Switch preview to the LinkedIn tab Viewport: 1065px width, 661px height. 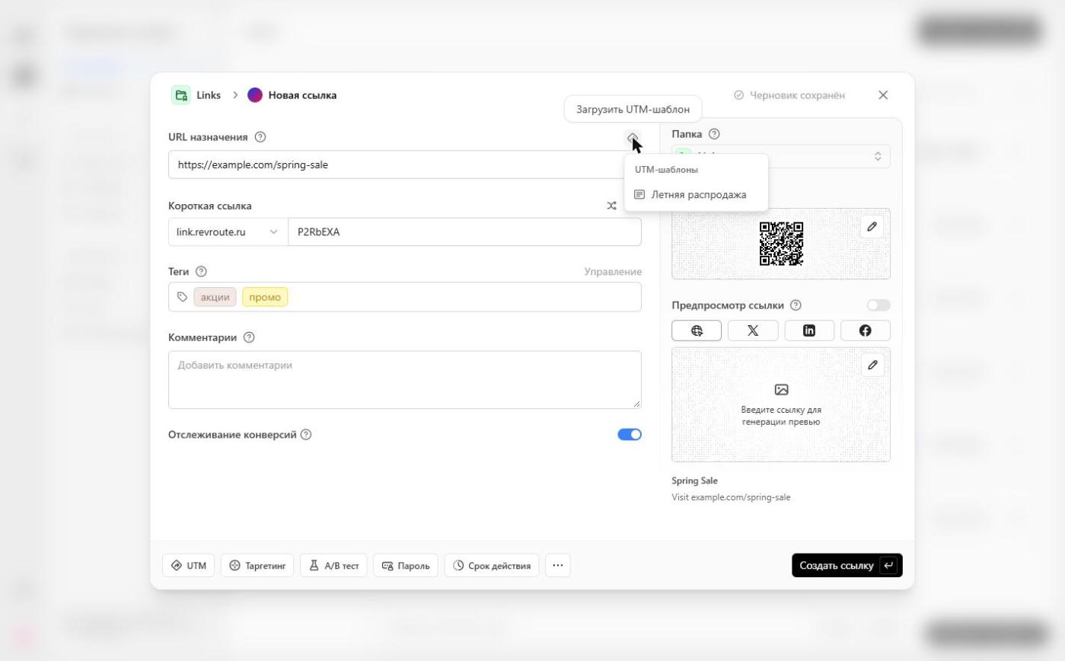[809, 330]
